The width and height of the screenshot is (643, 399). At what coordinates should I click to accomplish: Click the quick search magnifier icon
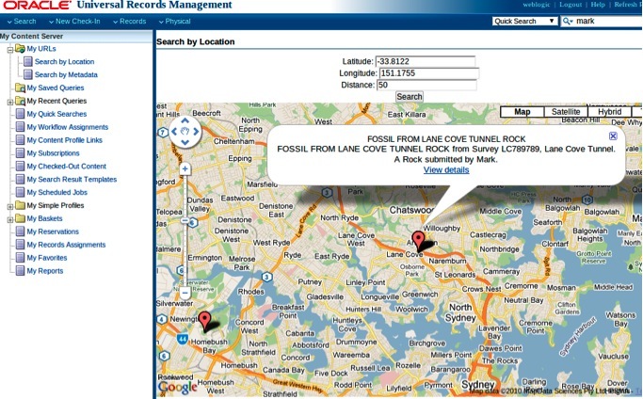pyautogui.click(x=567, y=21)
